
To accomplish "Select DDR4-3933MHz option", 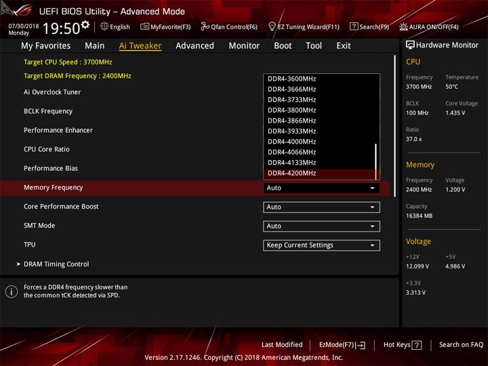I will click(319, 131).
